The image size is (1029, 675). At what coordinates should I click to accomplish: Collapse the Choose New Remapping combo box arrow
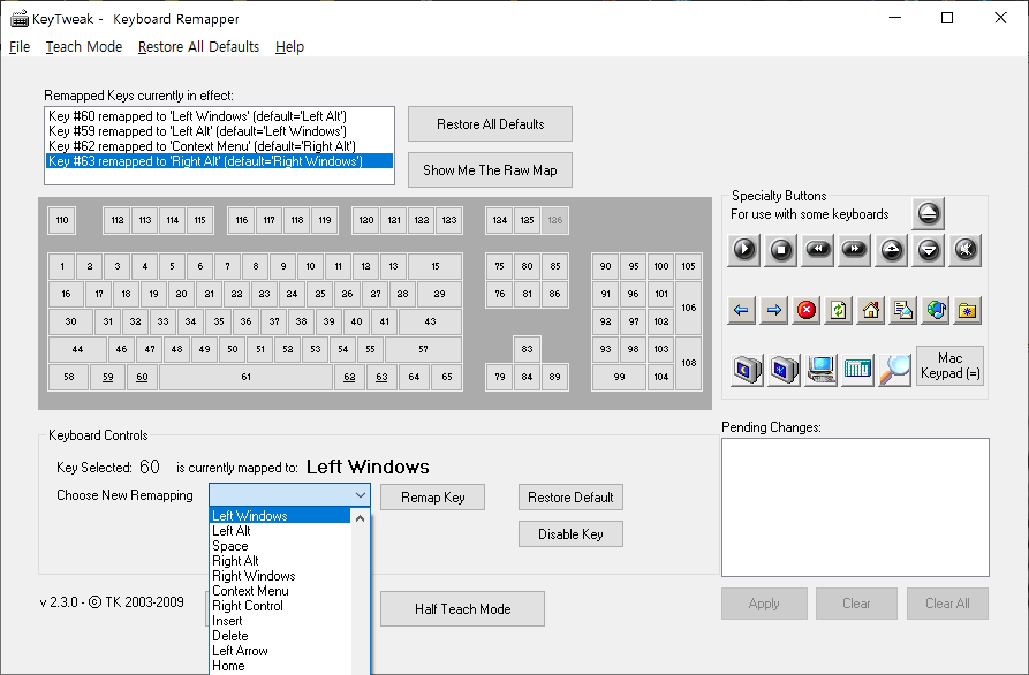360,495
